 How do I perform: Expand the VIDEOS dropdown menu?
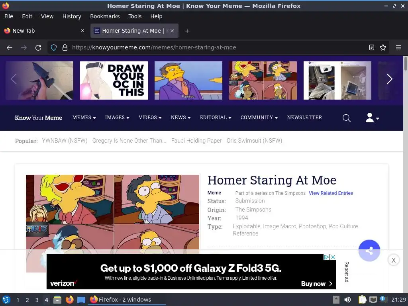[150, 118]
